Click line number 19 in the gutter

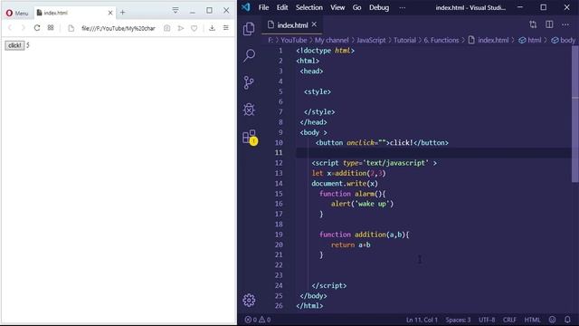(279, 235)
